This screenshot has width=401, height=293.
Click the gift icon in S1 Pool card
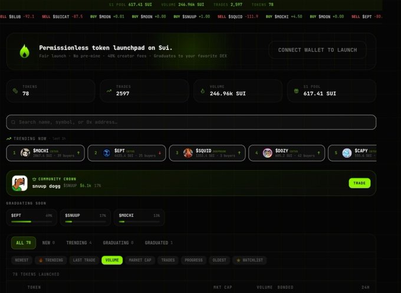(x=296, y=91)
